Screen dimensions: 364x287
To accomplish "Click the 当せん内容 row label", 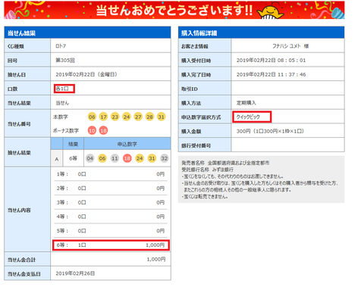I will [19, 210].
